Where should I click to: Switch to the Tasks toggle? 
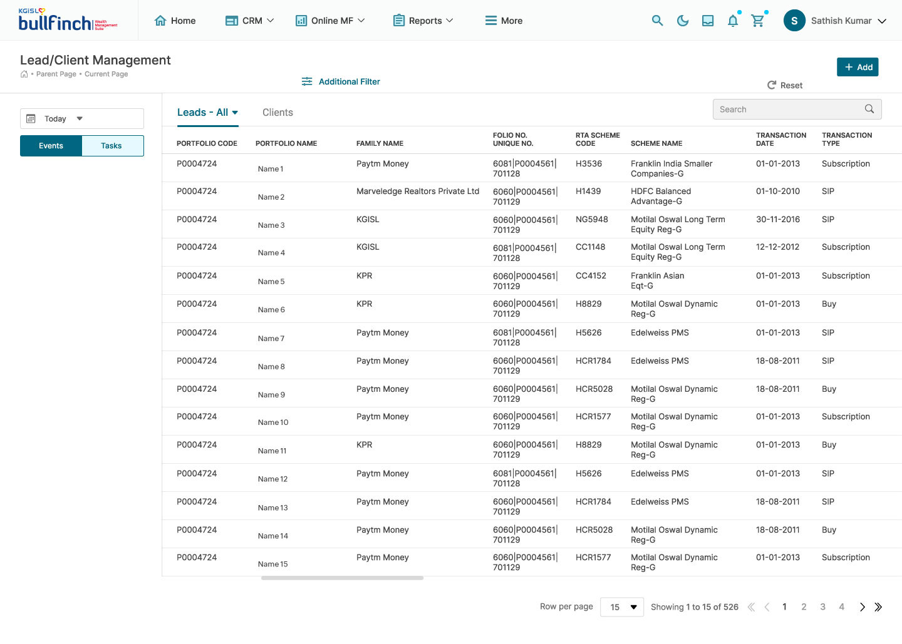112,146
